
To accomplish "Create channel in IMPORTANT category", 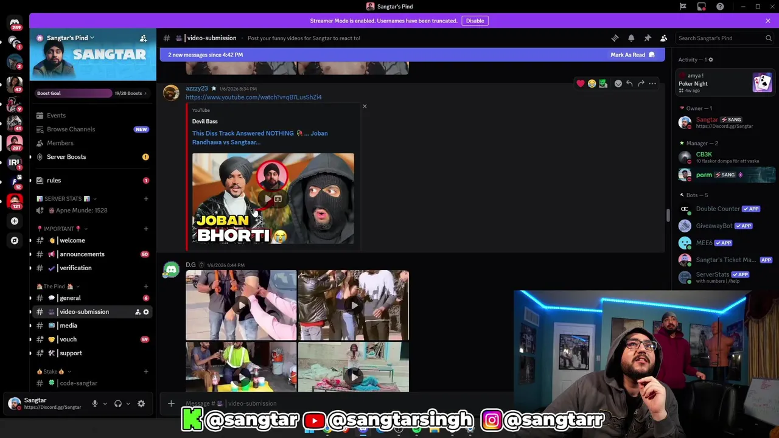I will tap(145, 229).
